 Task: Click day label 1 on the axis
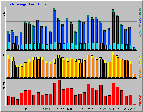(x=9, y=109)
